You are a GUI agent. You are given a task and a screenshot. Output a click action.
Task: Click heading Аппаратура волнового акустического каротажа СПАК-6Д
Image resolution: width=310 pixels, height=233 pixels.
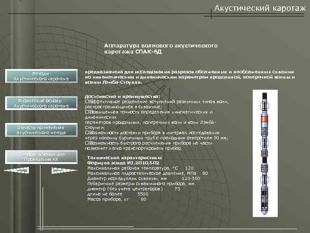(x=161, y=49)
